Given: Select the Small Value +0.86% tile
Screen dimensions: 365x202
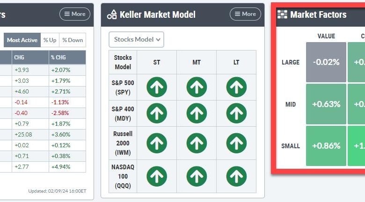Looking at the screenshot, I should tap(326, 146).
